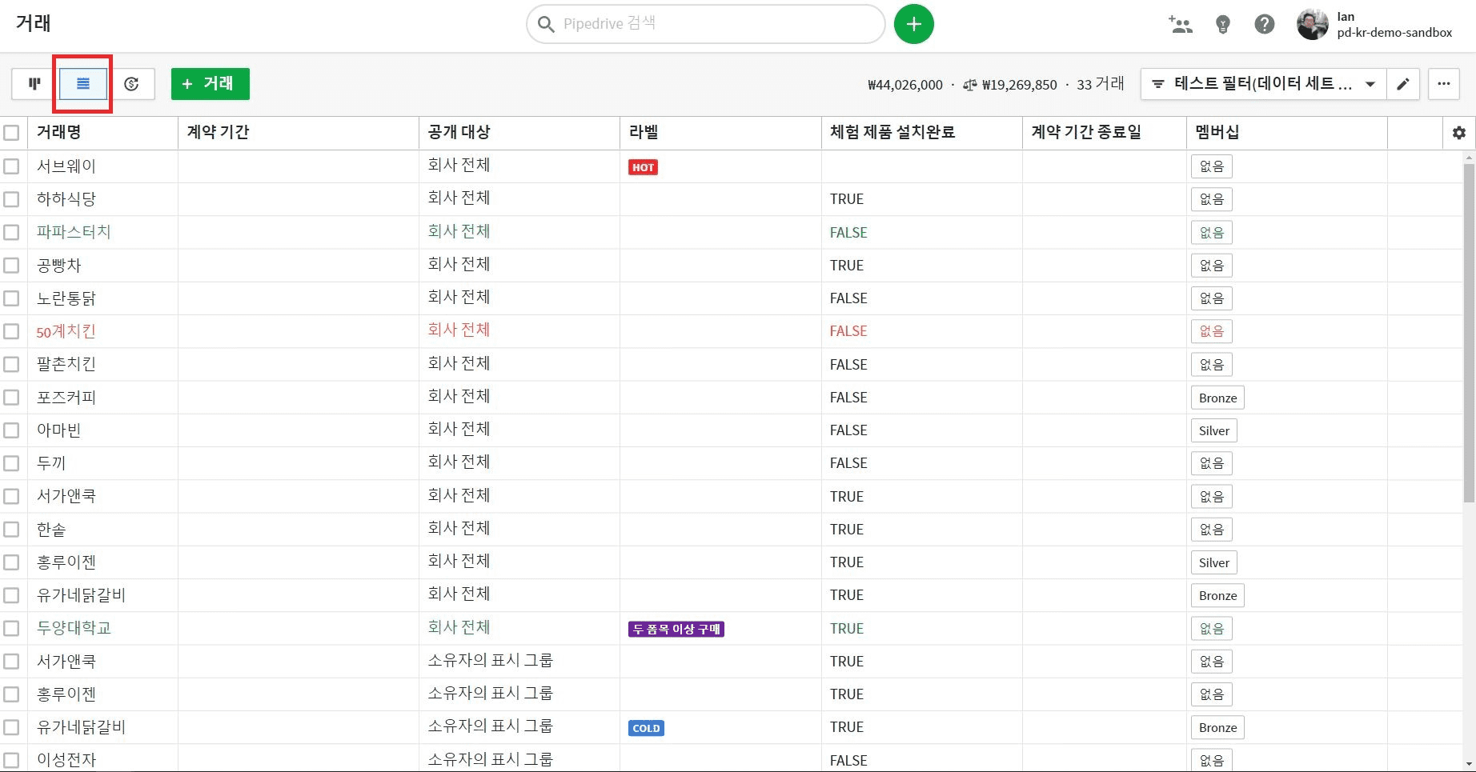Check the 서브웨이 row checkbox

pos(11,166)
